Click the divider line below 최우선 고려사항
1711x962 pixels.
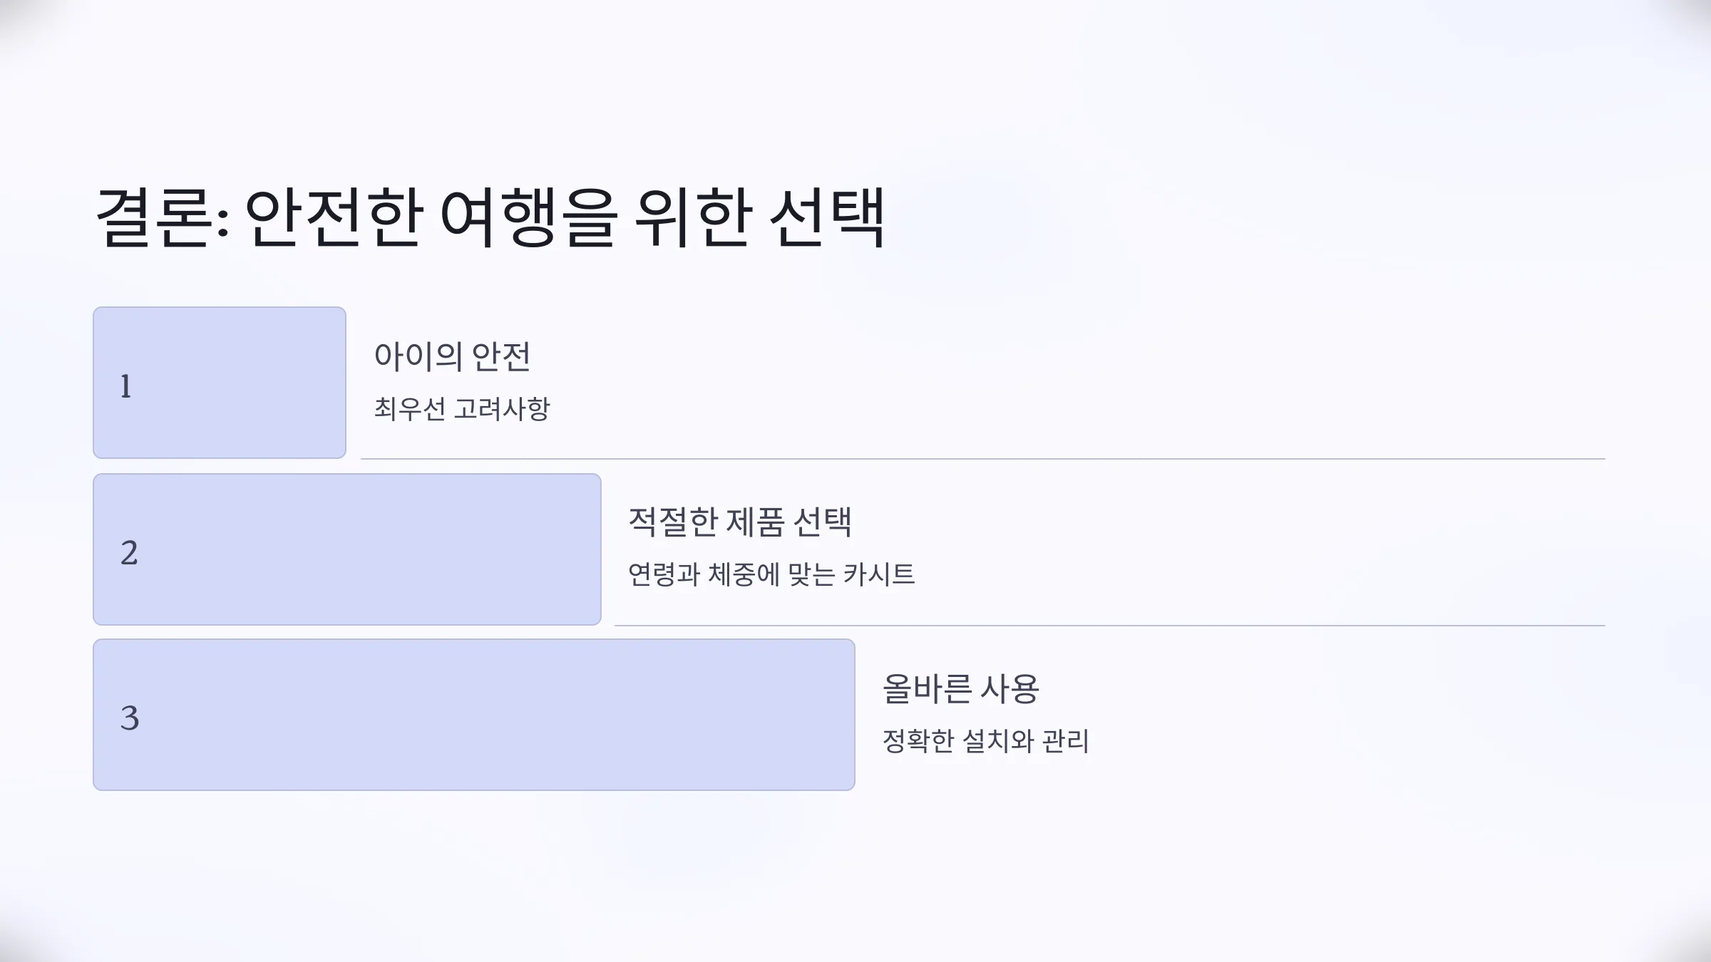tap(983, 459)
